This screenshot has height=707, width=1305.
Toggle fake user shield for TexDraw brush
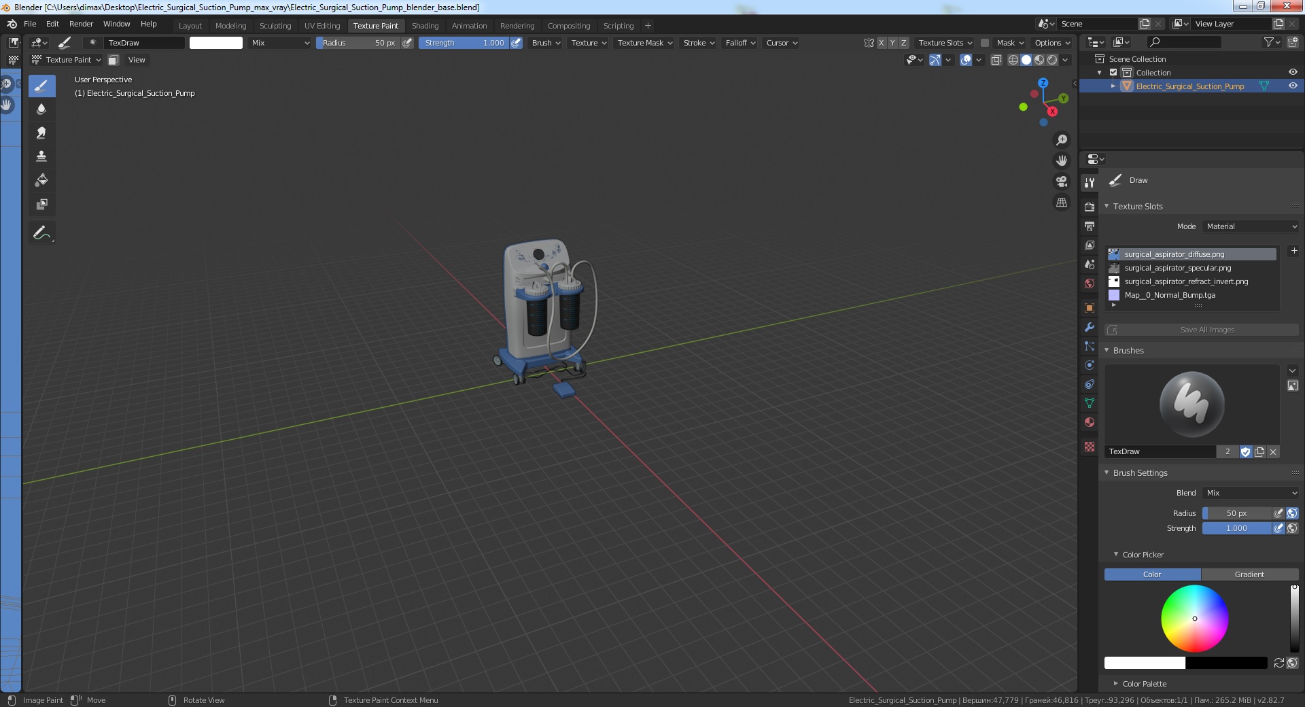[x=1245, y=451]
